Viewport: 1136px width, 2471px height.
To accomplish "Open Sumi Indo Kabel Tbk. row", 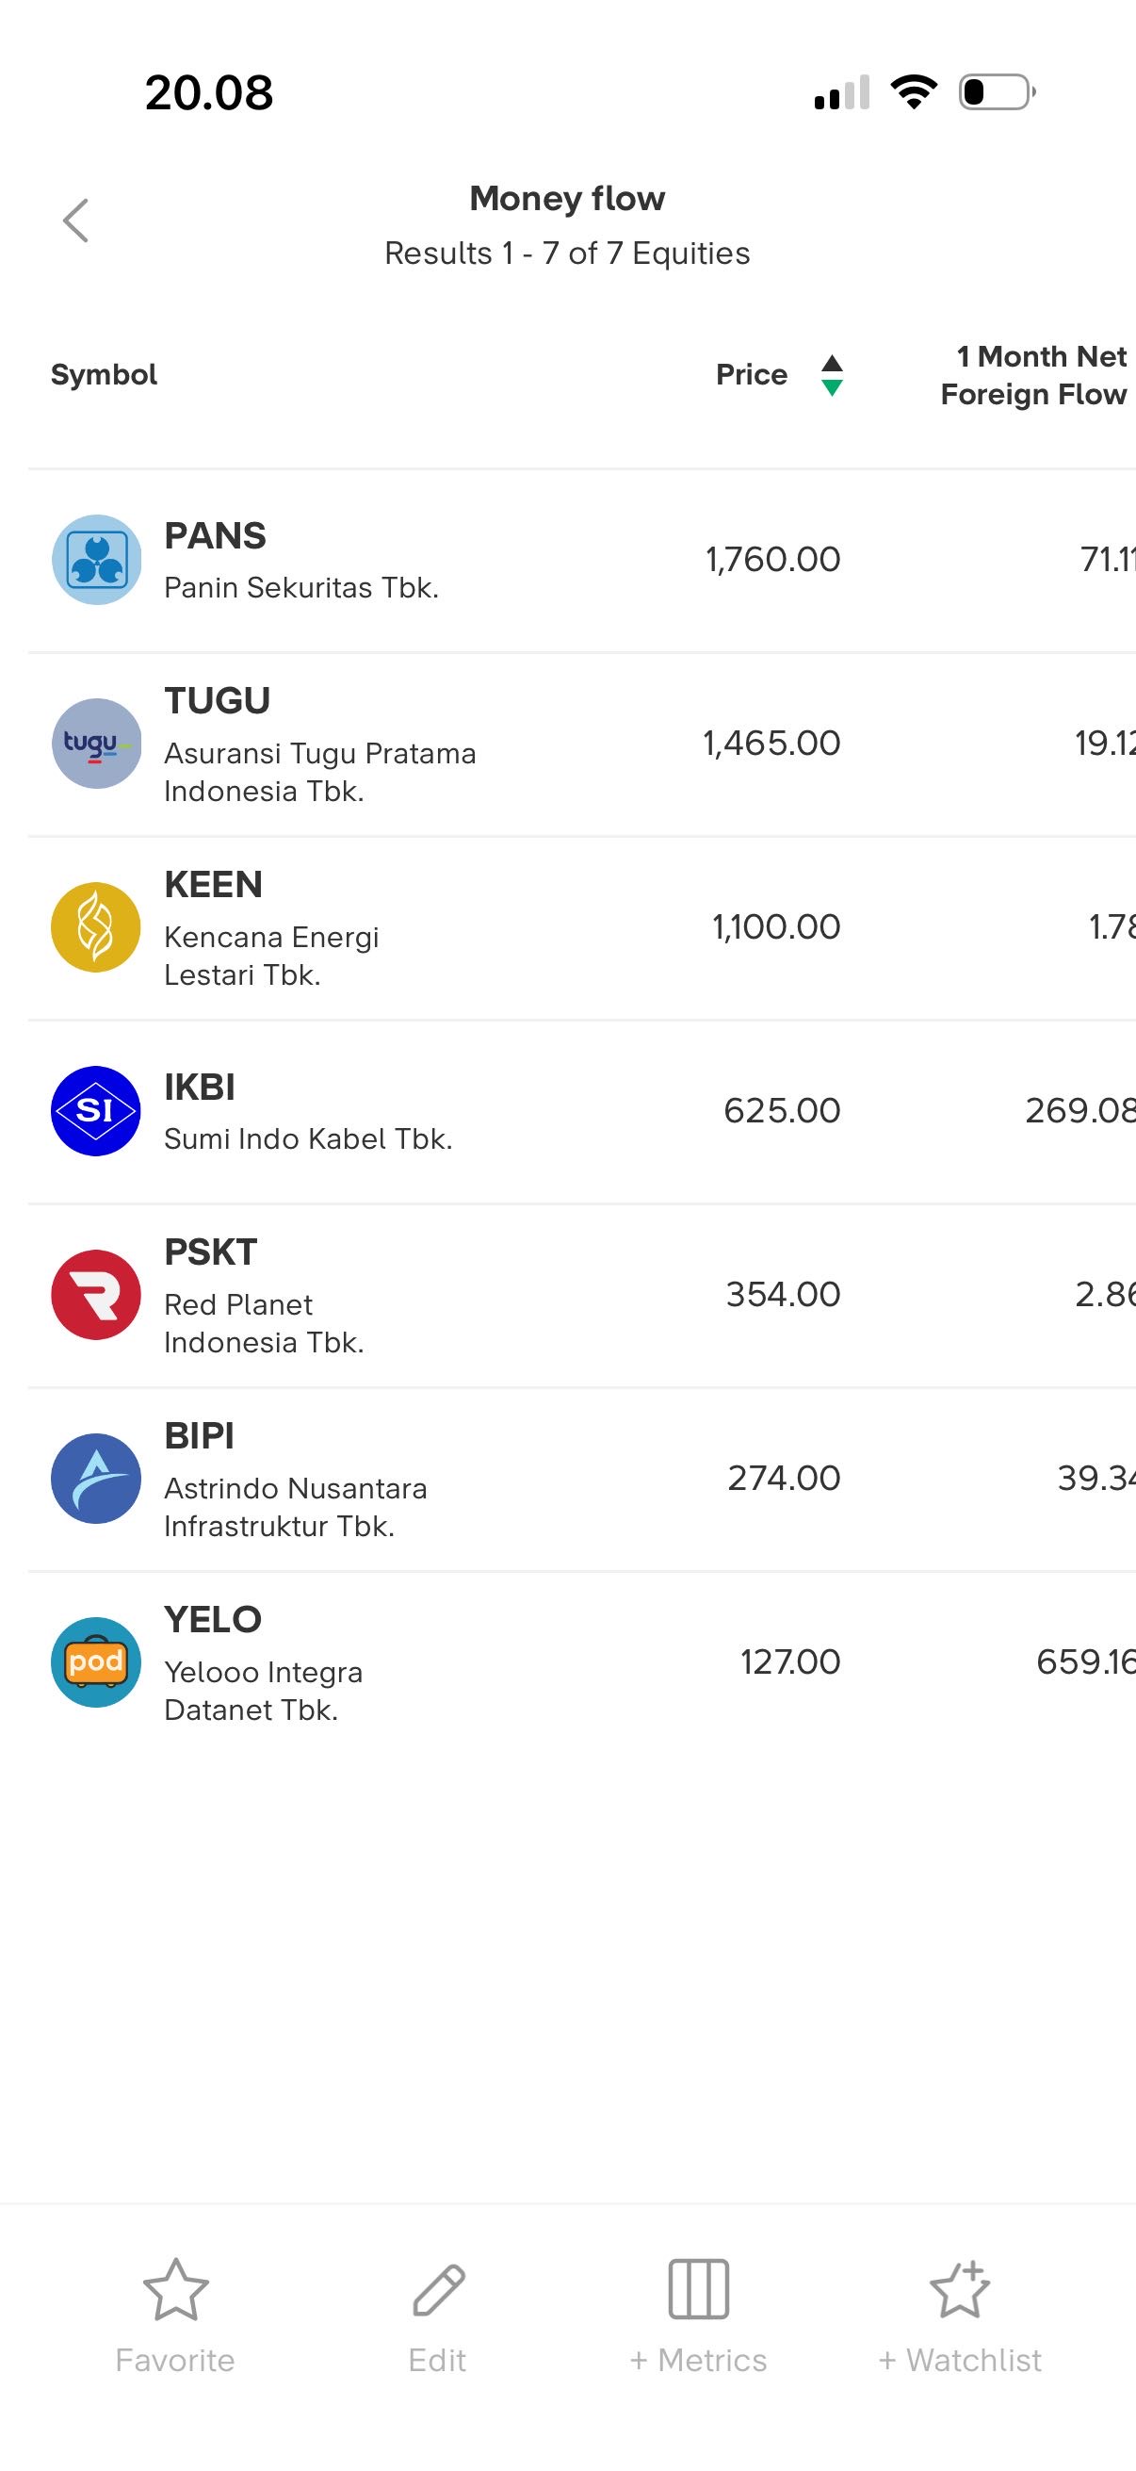I will 308,1138.
